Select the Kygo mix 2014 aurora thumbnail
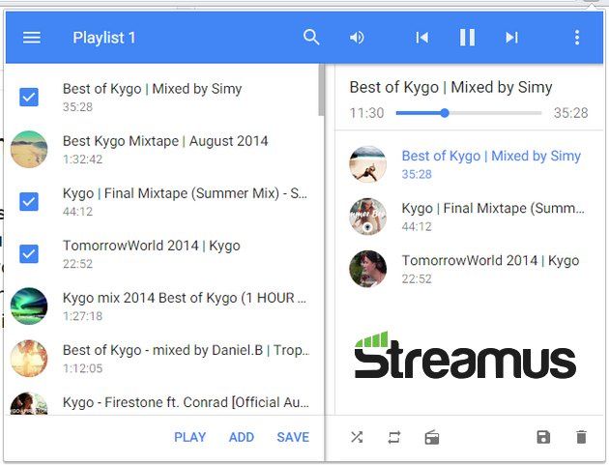The height and width of the screenshot is (465, 609). pyautogui.click(x=29, y=306)
